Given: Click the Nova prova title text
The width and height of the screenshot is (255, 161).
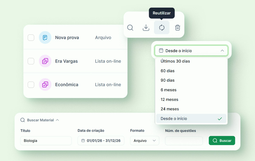Looking at the screenshot, I should point(67,38).
